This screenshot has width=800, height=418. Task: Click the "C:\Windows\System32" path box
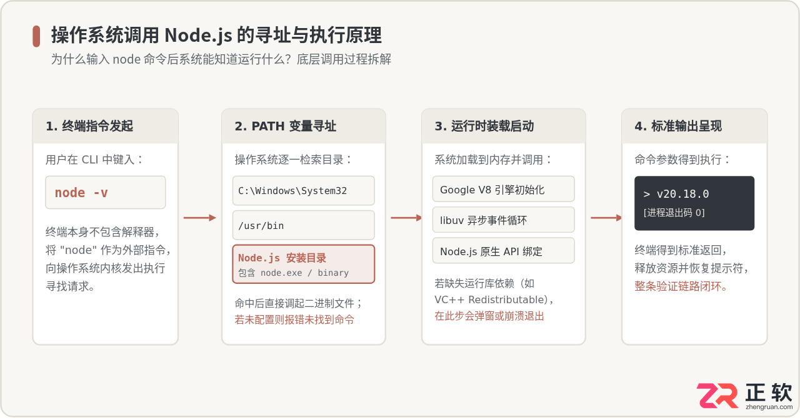pyautogui.click(x=304, y=190)
